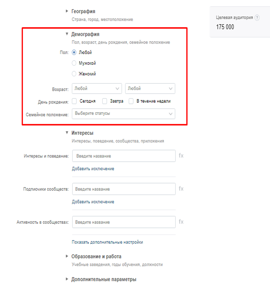The width and height of the screenshot is (270, 284).
Task: Click the fx icon beside Интересы и поведение
Action: tap(181, 156)
